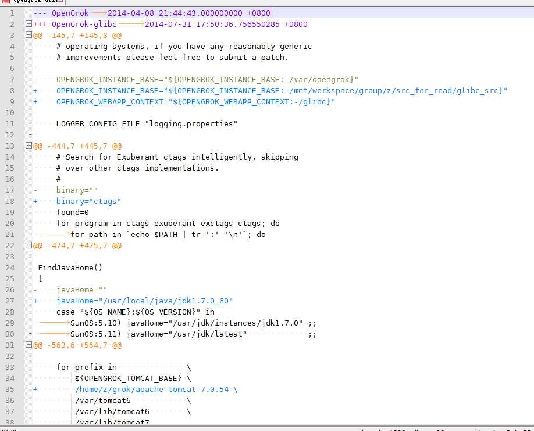Click the timestamp '2014-07-31 17:50:36.756550285 +0800'
534x431 pixels.
point(226,24)
